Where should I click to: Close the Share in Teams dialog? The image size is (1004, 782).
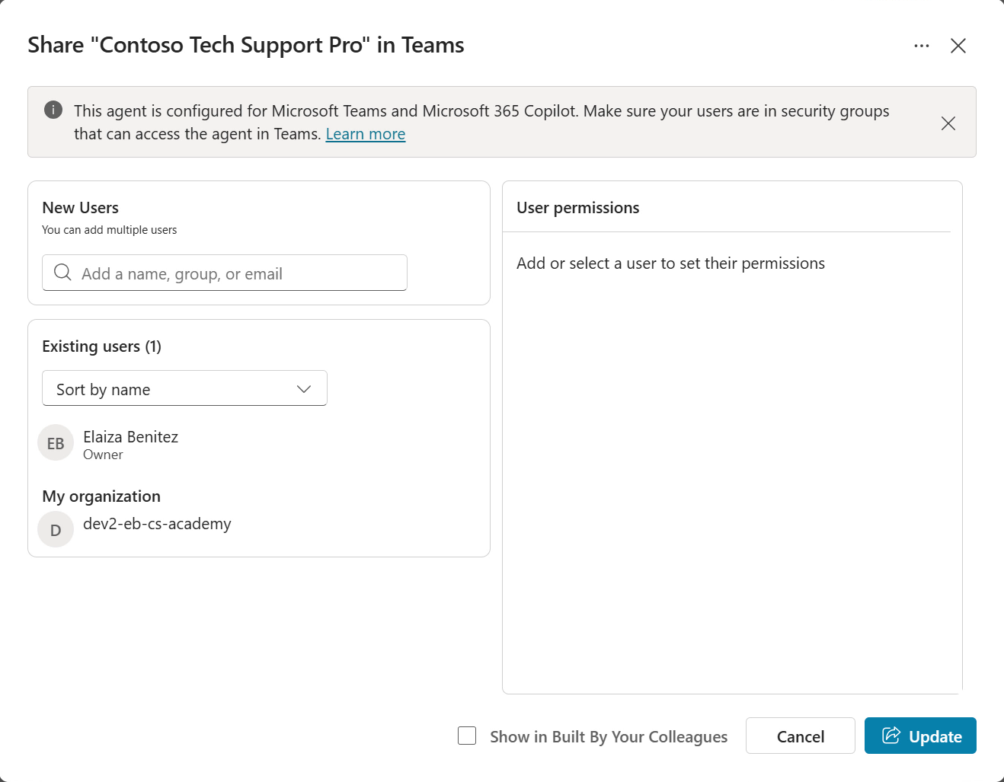pos(958,46)
